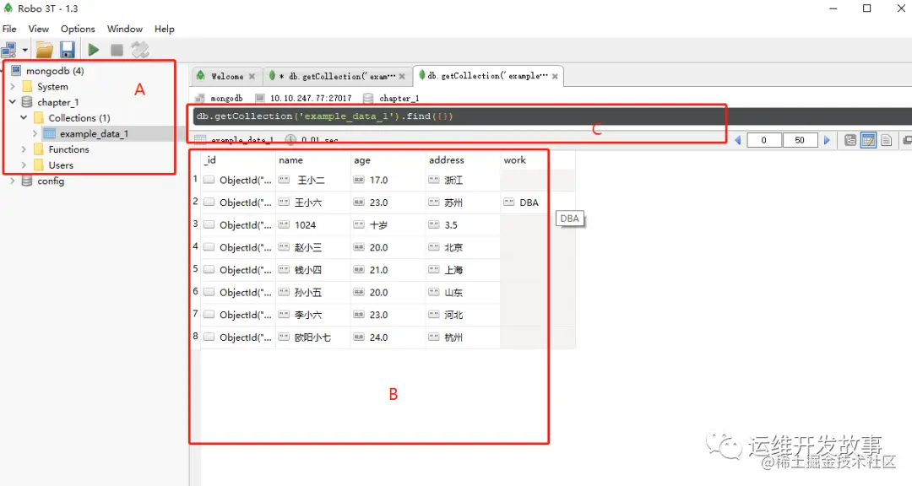
Task: Click the chapter_1 database icon in tree
Action: (x=27, y=102)
